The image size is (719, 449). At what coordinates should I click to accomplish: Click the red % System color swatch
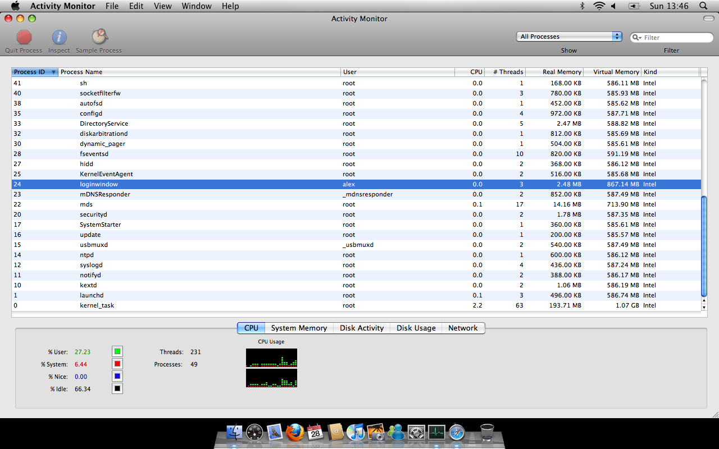pos(117,364)
